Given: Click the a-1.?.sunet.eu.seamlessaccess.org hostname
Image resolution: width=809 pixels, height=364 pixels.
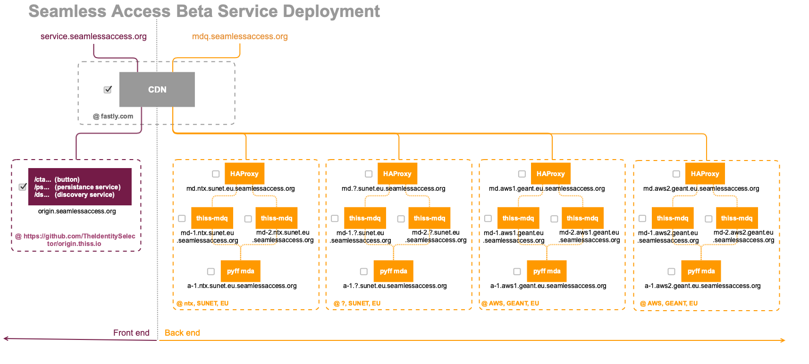Looking at the screenshot, I should click(x=395, y=286).
